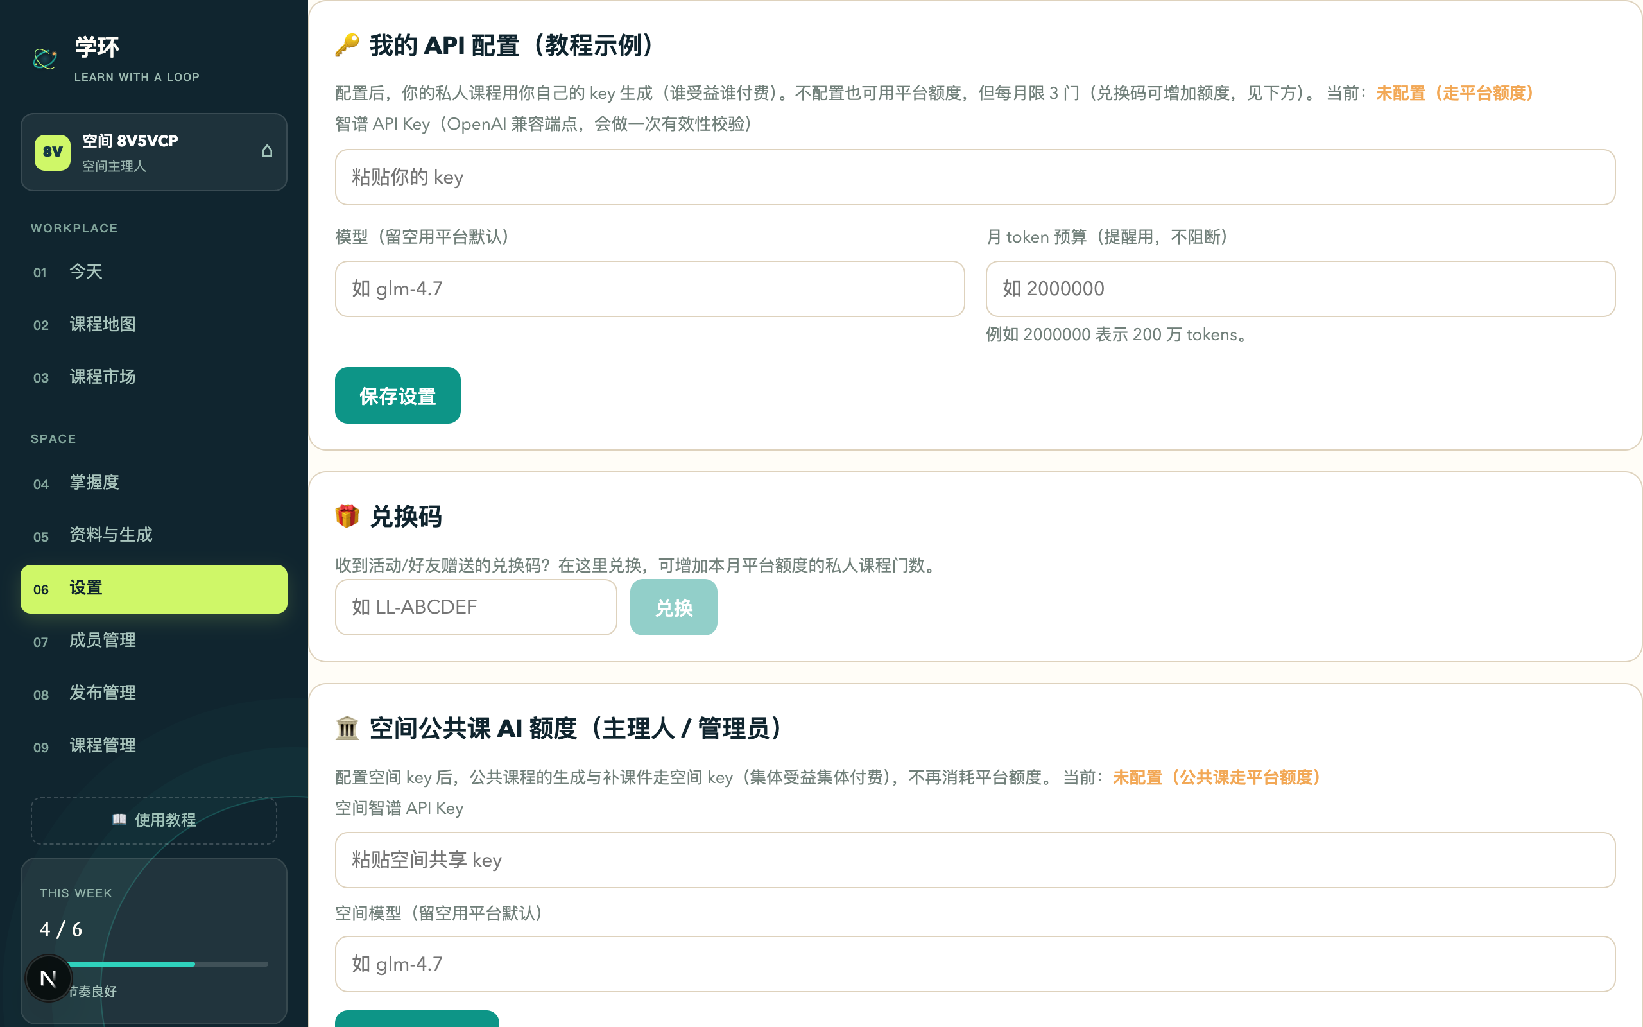Click the bank building emoji beside 空间公共课 heading

coord(347,728)
